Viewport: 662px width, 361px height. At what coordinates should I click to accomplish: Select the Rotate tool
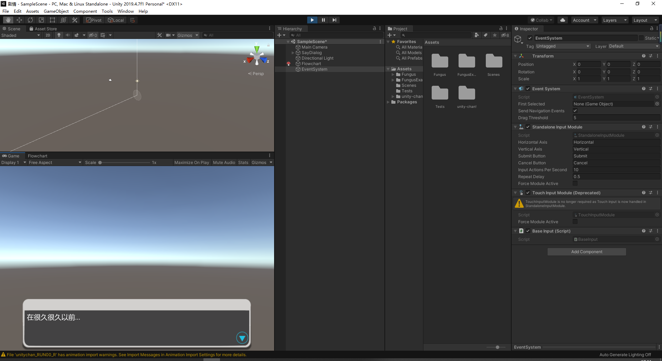click(x=30, y=20)
